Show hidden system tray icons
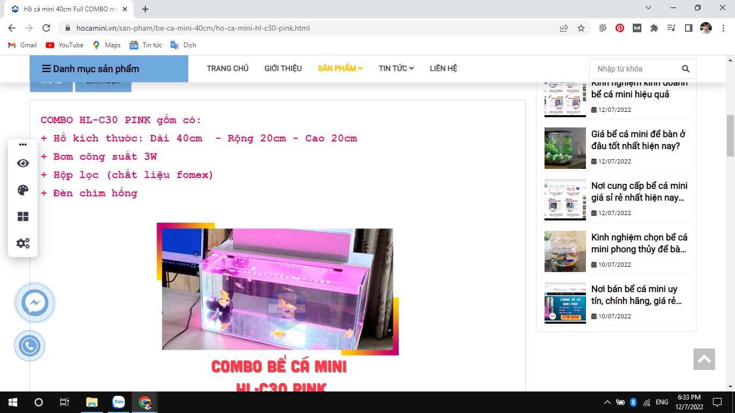 [607, 402]
